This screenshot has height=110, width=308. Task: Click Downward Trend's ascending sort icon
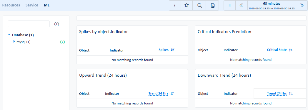pyautogui.click(x=291, y=94)
